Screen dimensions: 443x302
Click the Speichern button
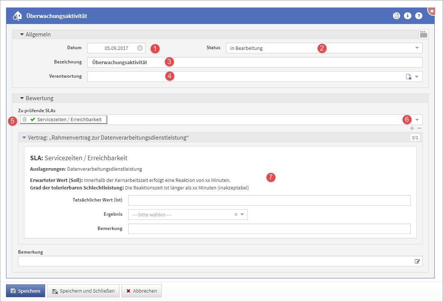click(x=26, y=291)
